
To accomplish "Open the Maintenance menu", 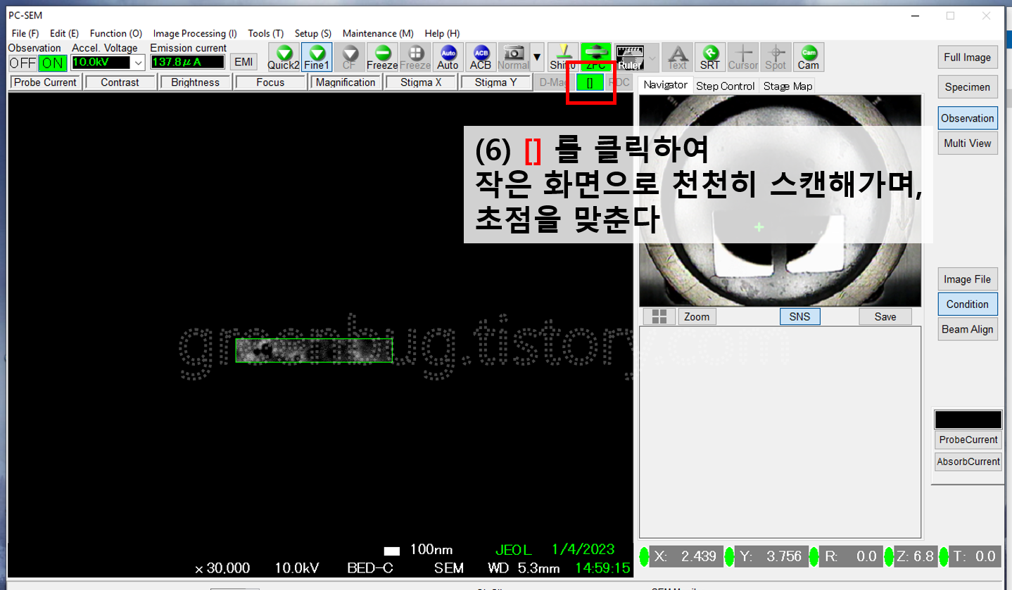I will point(378,33).
